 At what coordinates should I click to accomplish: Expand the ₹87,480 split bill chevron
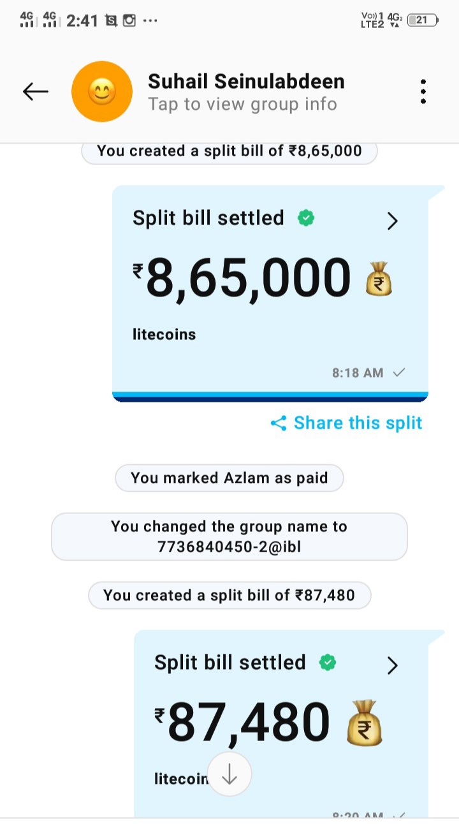click(393, 665)
